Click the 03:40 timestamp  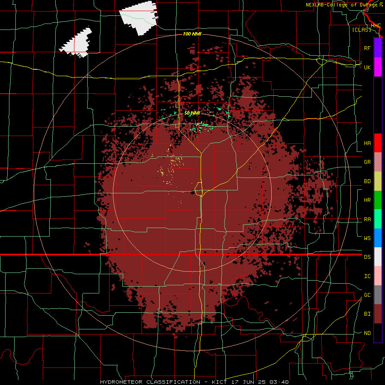(279, 382)
